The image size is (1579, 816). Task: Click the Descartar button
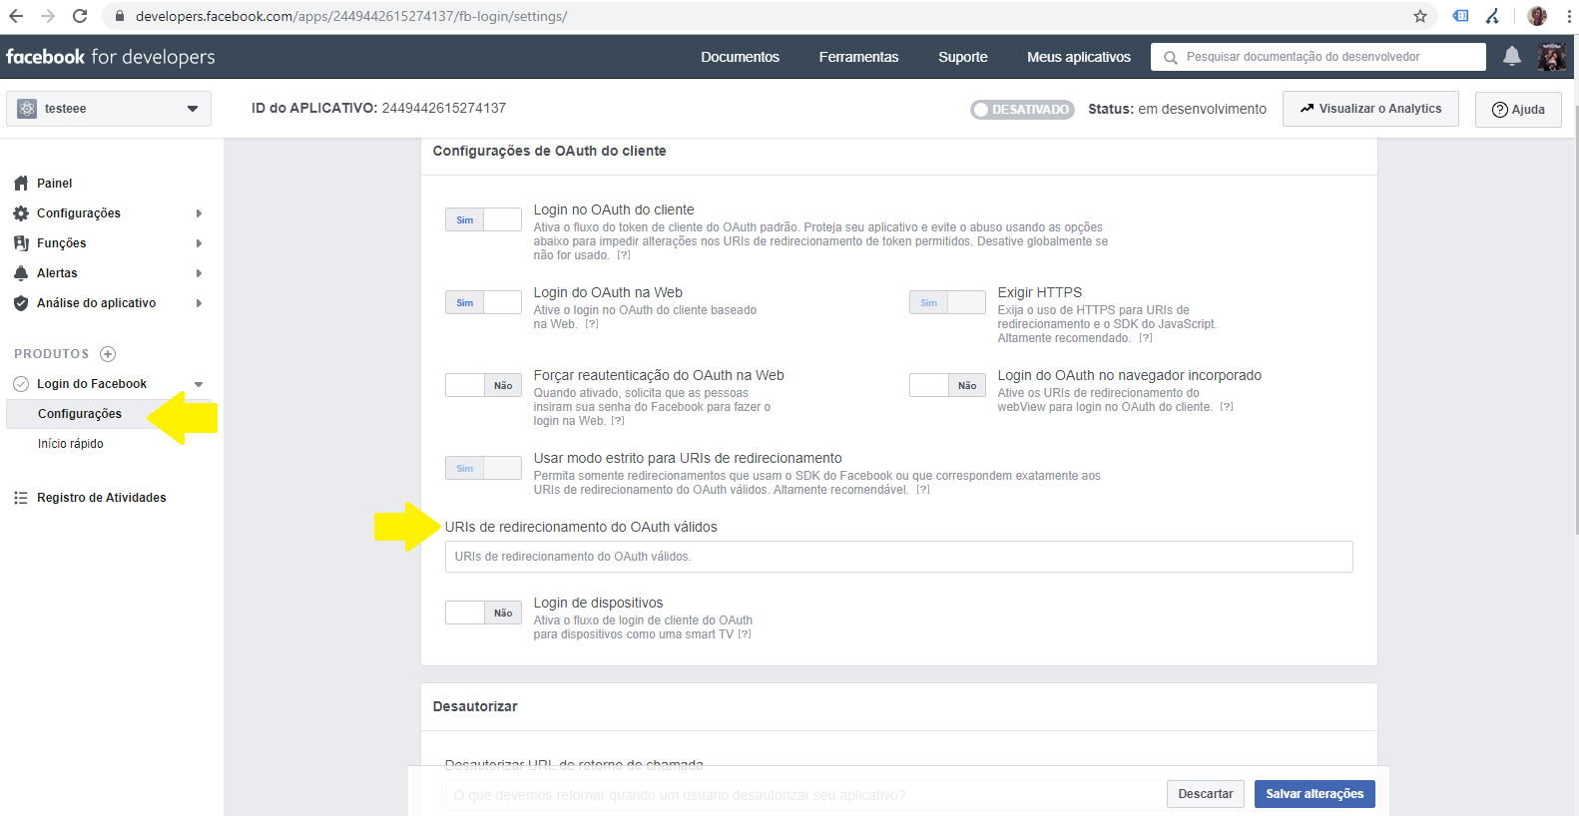(1206, 794)
